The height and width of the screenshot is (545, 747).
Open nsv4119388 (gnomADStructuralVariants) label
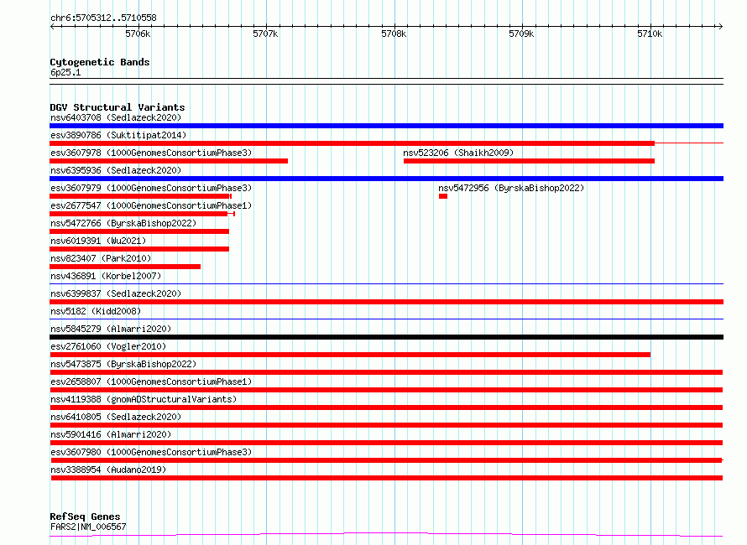[144, 399]
